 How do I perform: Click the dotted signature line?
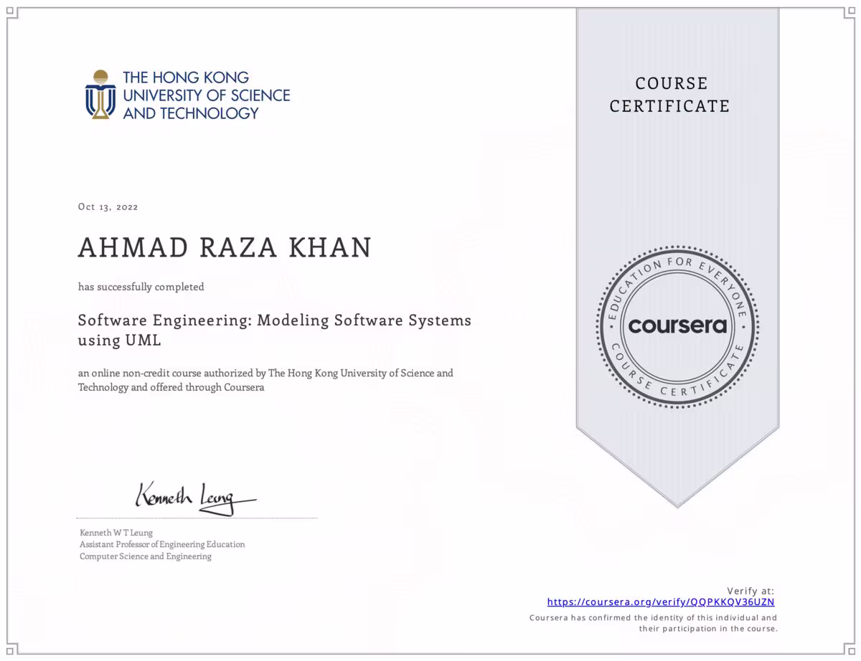[x=197, y=518]
